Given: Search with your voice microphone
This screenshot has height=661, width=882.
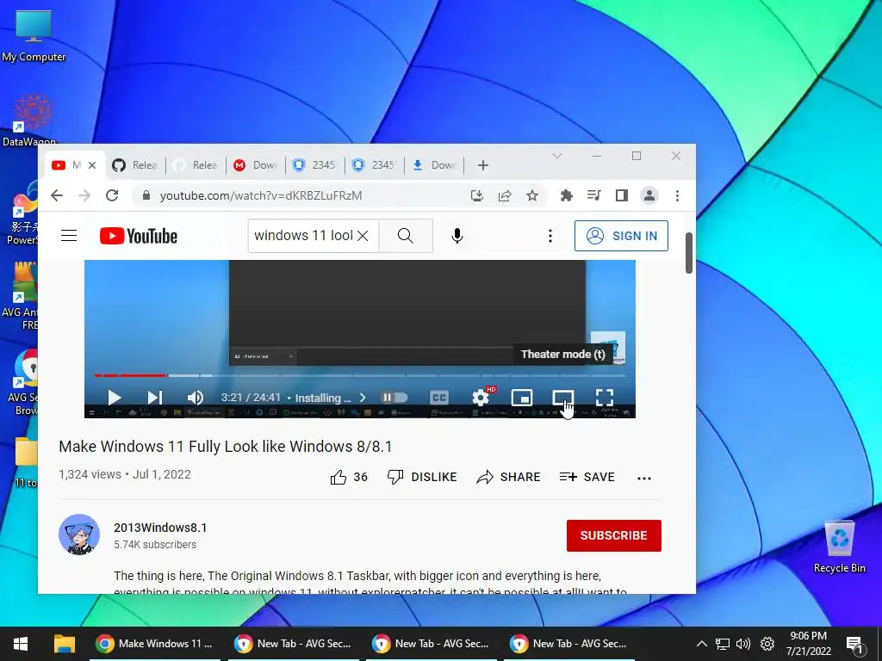Looking at the screenshot, I should tap(457, 236).
